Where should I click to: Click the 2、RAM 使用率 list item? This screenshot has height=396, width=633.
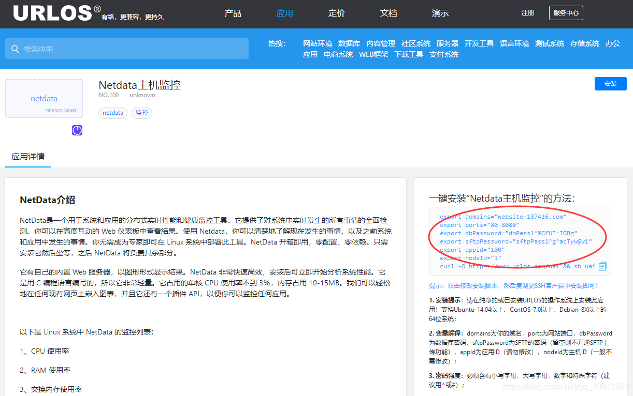click(x=45, y=370)
